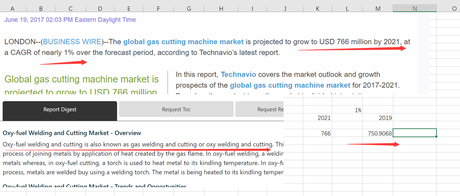Click 'Oxy-fuel Welding and Cutting Market - Overview' heading
Screen dimensions: 460x196
tap(72, 133)
